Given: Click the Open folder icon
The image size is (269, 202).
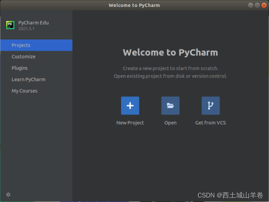Looking at the screenshot, I should [170, 106].
